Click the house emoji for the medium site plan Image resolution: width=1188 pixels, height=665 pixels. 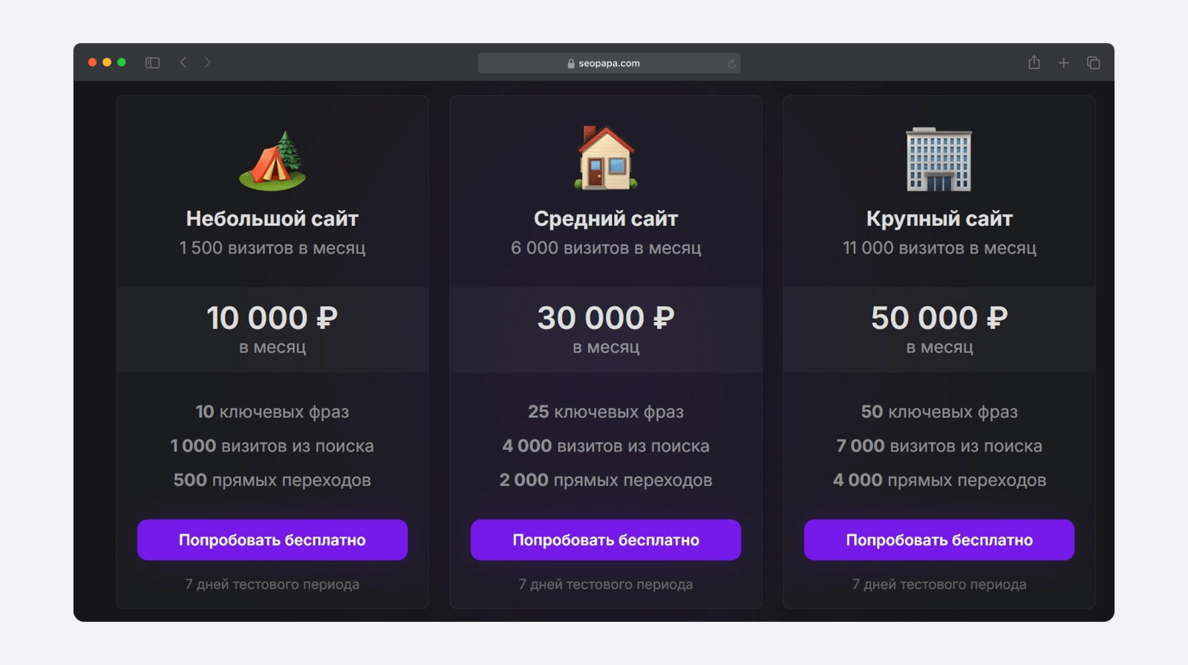coord(606,158)
